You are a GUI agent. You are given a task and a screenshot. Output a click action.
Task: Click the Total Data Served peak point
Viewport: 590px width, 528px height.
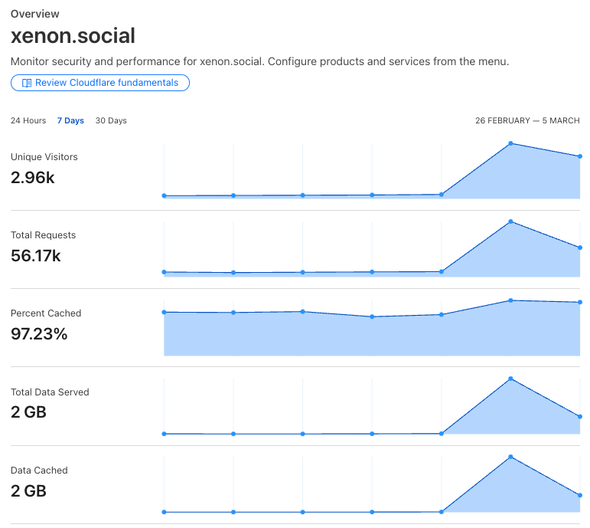pyautogui.click(x=510, y=379)
